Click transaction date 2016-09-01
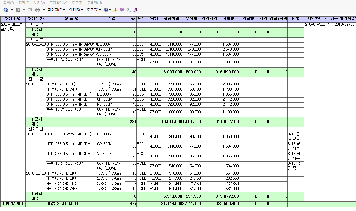Image resolution: width=356 pixels, height=211 pixels. [x=36, y=84]
